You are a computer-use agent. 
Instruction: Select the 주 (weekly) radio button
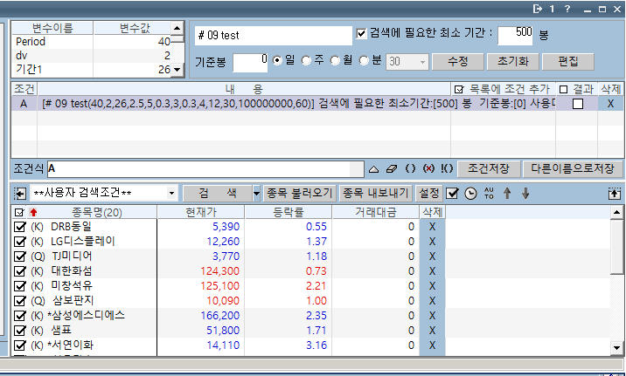306,60
